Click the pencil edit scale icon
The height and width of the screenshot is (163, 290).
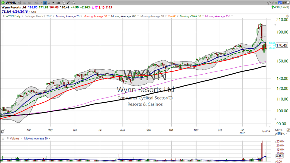288,130
